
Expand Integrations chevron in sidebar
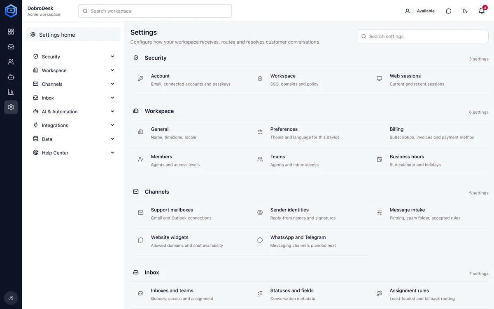pos(112,125)
